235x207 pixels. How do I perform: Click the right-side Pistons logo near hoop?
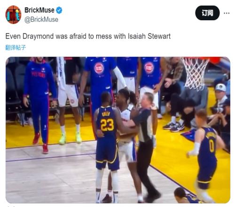point(149,68)
